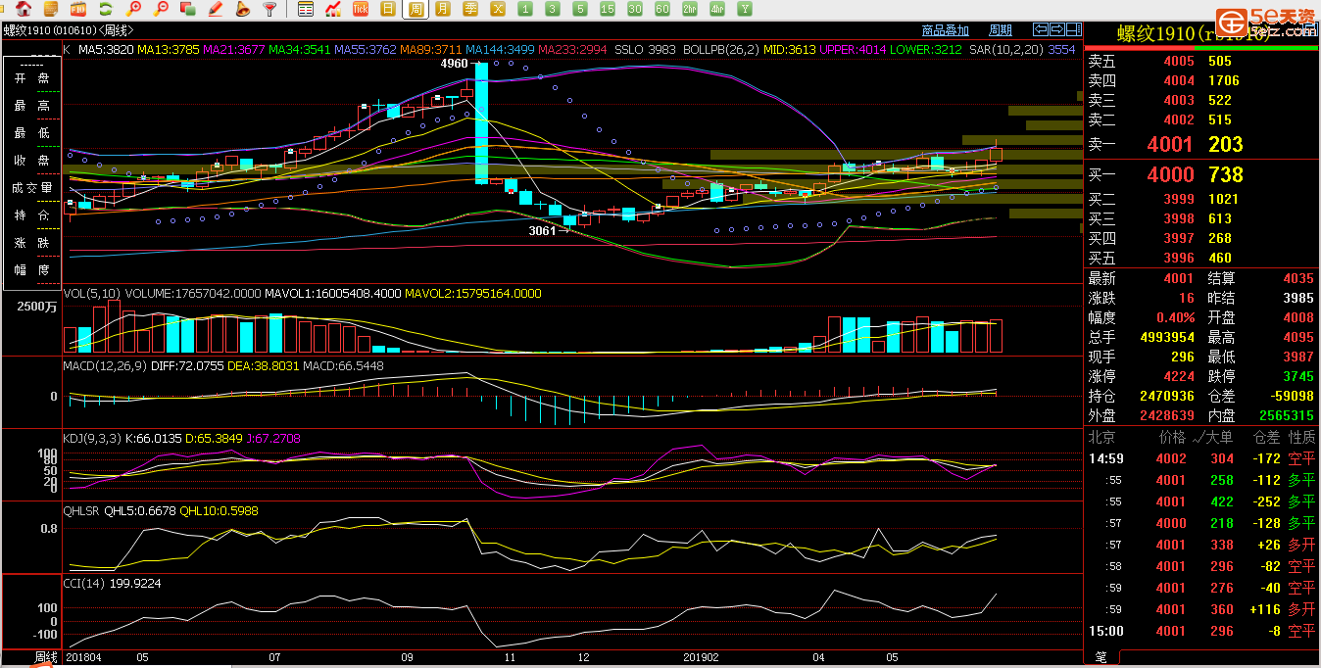Click the 仓差 column header
Screen dimensions: 1321x668
[1266, 437]
